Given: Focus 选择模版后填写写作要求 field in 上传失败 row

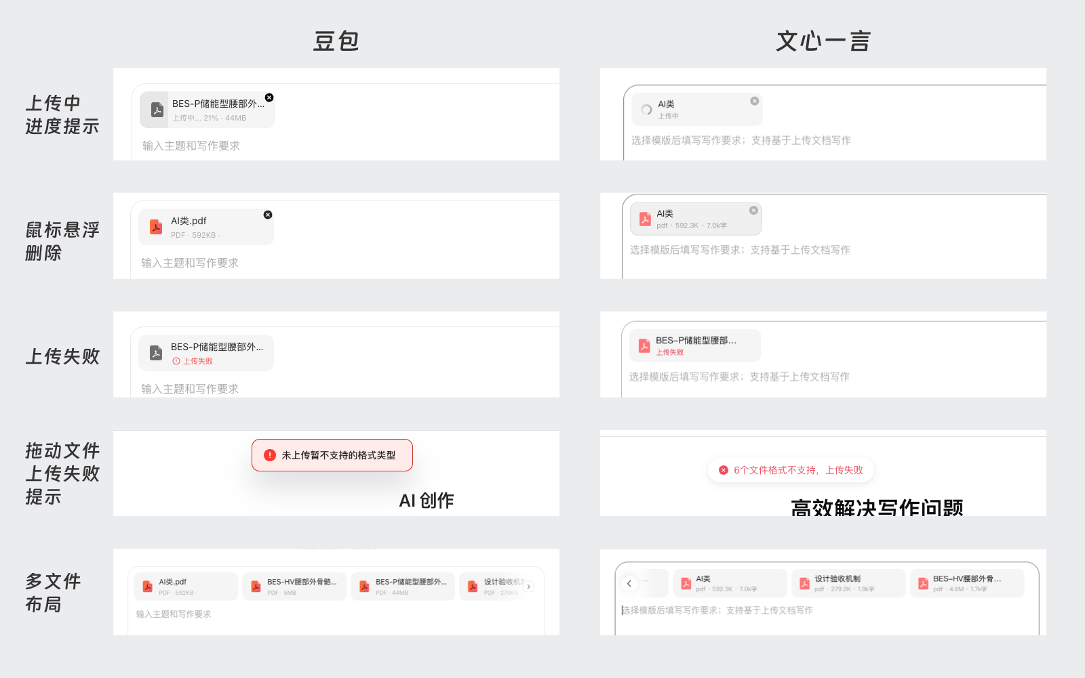Looking at the screenshot, I should pos(739,377).
